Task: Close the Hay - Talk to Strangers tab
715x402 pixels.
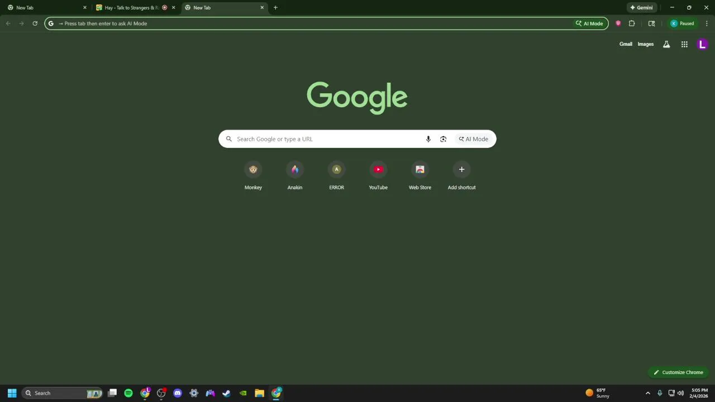Action: pyautogui.click(x=173, y=8)
